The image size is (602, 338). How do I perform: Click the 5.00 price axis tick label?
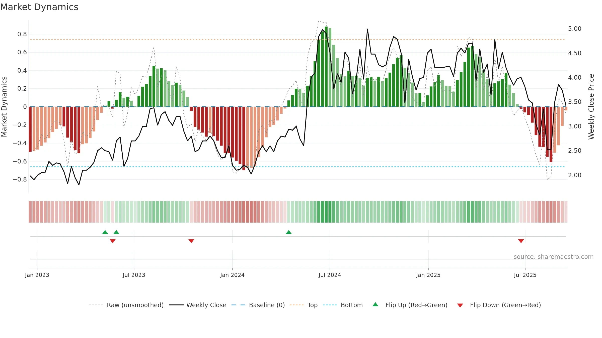(575, 29)
